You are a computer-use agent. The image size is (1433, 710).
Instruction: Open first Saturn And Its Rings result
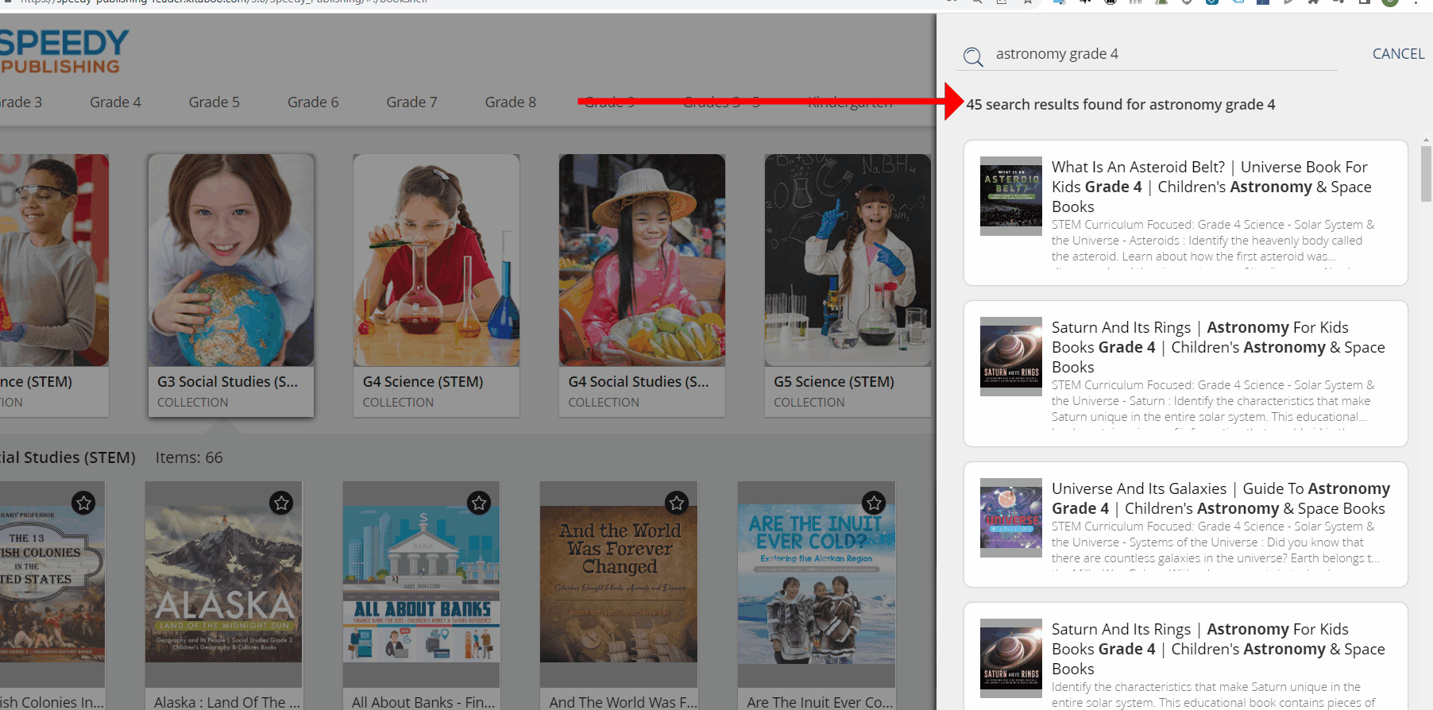pos(1186,373)
